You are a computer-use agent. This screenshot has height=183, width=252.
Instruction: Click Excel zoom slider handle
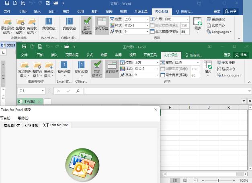click(x=218, y=181)
